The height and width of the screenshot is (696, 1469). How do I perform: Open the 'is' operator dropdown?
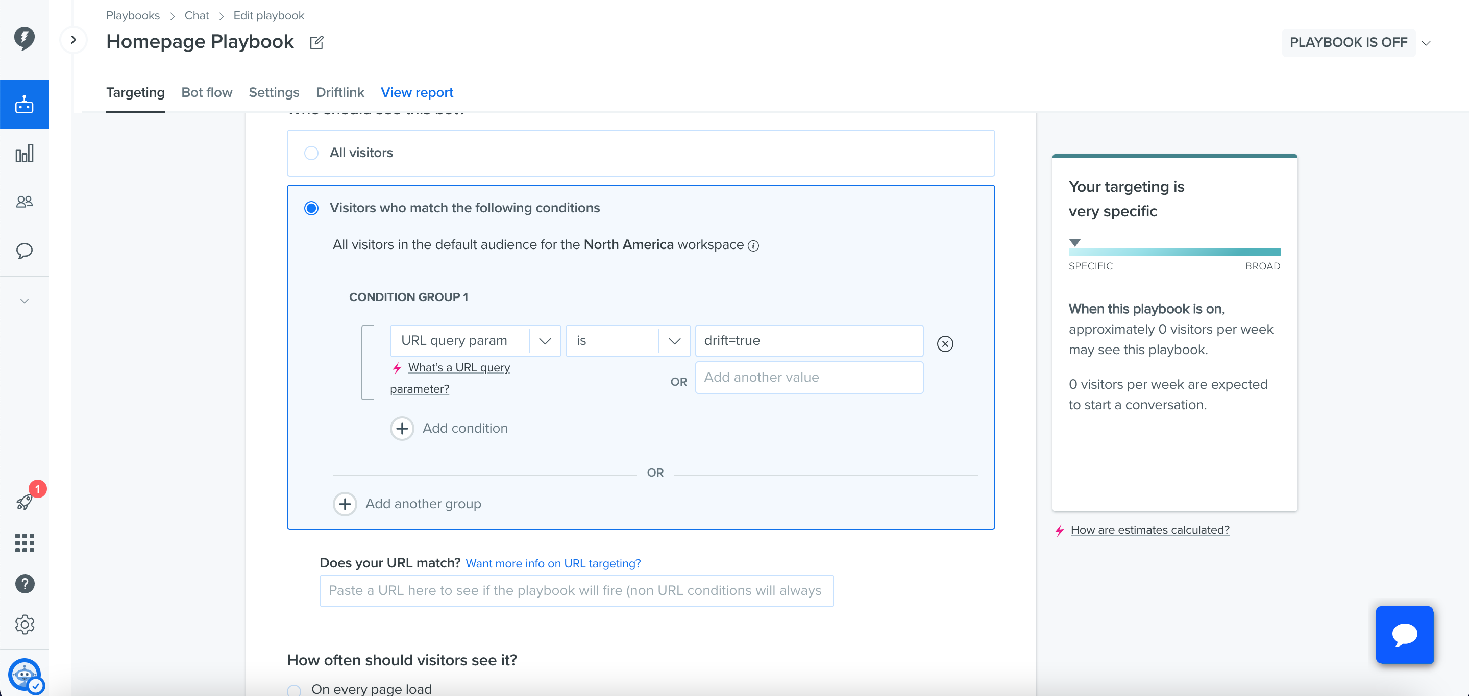tap(628, 341)
